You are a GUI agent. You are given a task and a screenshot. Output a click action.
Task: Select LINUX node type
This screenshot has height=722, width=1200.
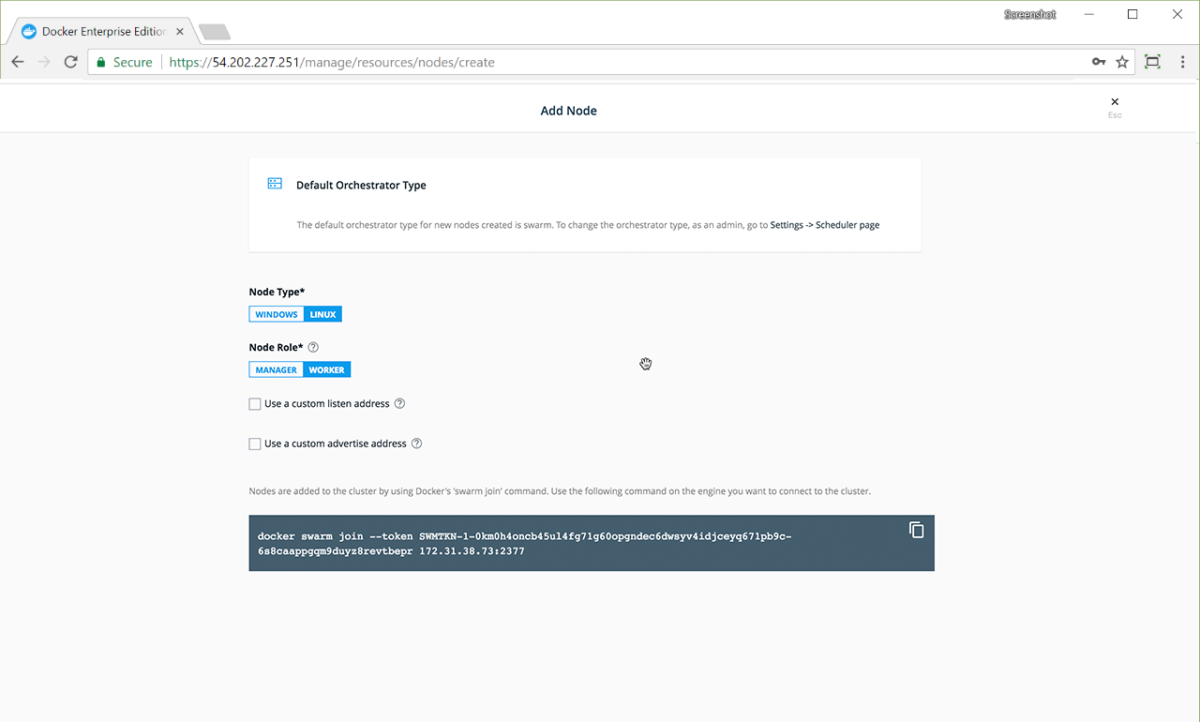pyautogui.click(x=322, y=315)
